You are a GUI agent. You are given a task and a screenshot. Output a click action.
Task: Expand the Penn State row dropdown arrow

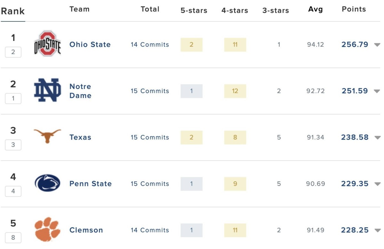click(377, 184)
